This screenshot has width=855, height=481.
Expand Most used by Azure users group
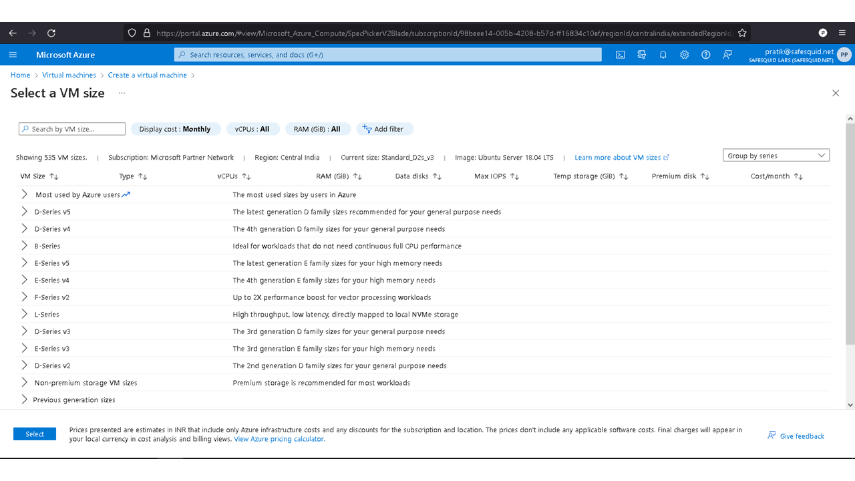[x=24, y=194]
